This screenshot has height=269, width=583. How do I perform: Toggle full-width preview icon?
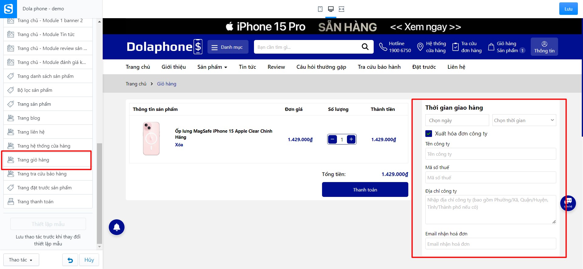click(341, 9)
